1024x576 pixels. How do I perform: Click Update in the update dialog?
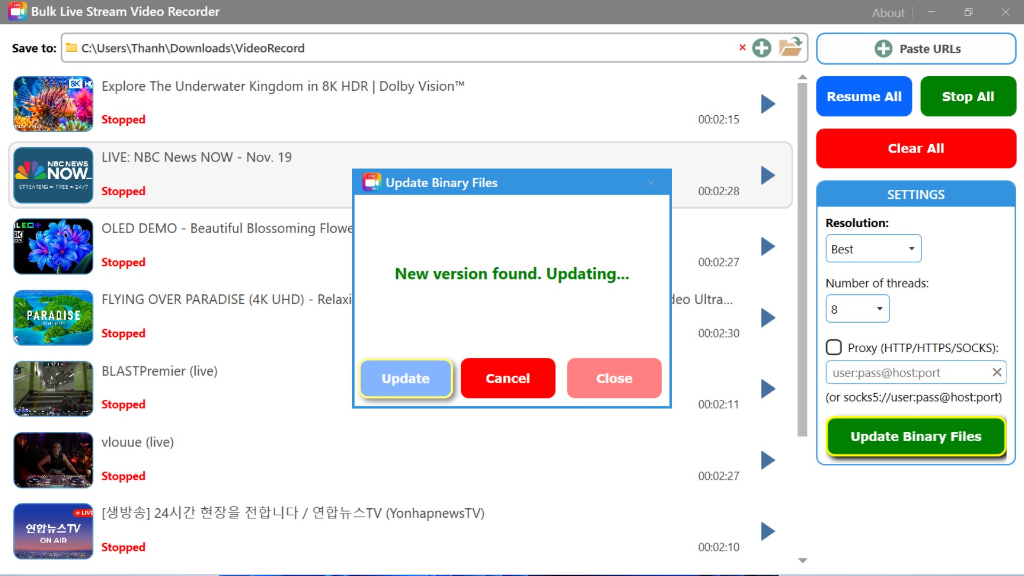[405, 378]
